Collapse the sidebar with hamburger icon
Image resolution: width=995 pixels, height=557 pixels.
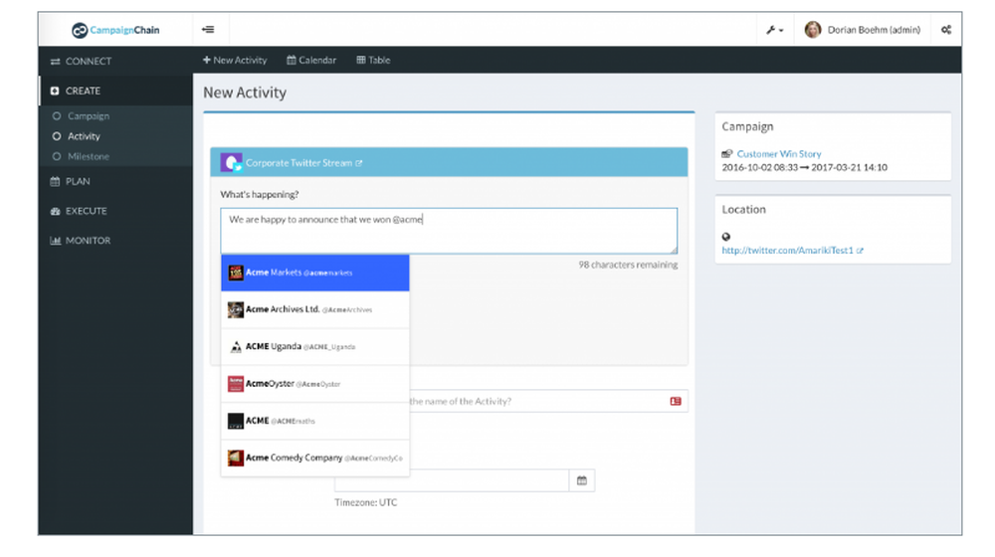208,29
